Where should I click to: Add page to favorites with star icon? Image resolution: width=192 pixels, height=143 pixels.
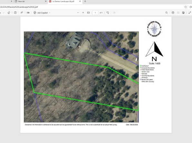(186, 7)
